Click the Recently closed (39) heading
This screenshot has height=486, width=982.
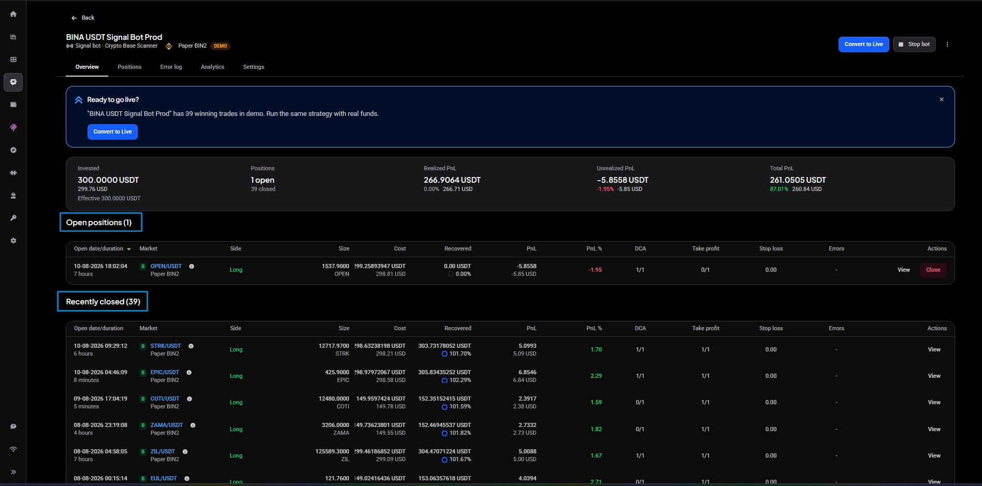coord(103,302)
